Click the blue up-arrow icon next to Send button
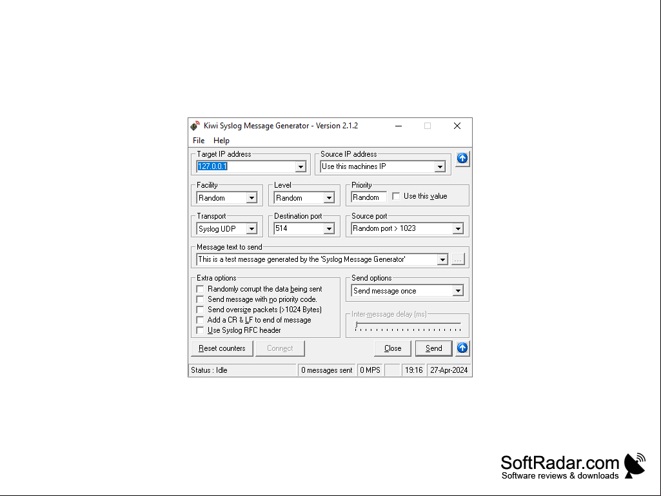The width and height of the screenshot is (661, 496). (x=462, y=348)
